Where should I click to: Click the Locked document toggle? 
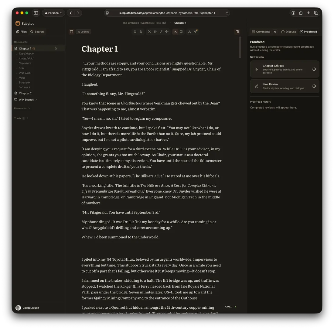pos(83,32)
